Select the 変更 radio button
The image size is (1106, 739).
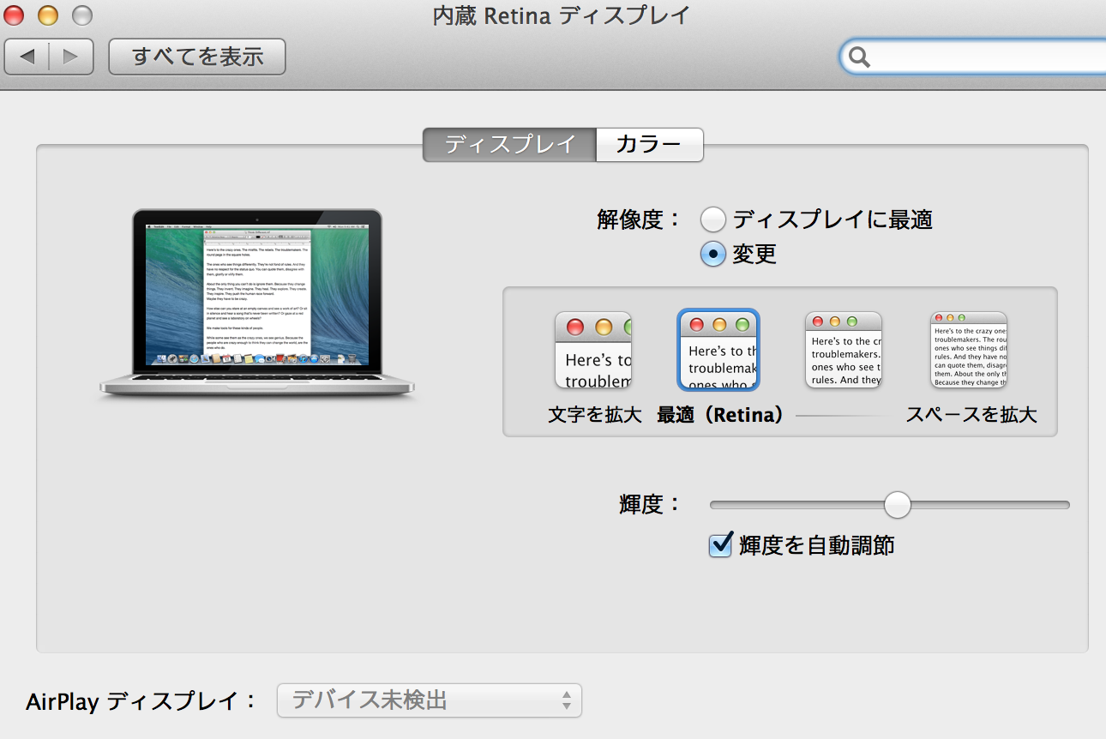pyautogui.click(x=713, y=255)
